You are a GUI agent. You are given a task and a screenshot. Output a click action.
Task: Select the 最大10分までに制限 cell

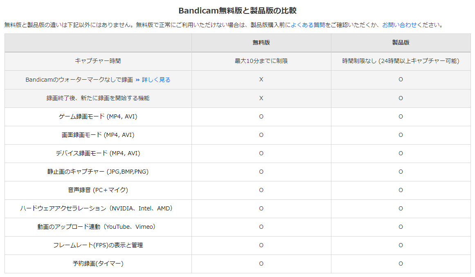click(261, 61)
